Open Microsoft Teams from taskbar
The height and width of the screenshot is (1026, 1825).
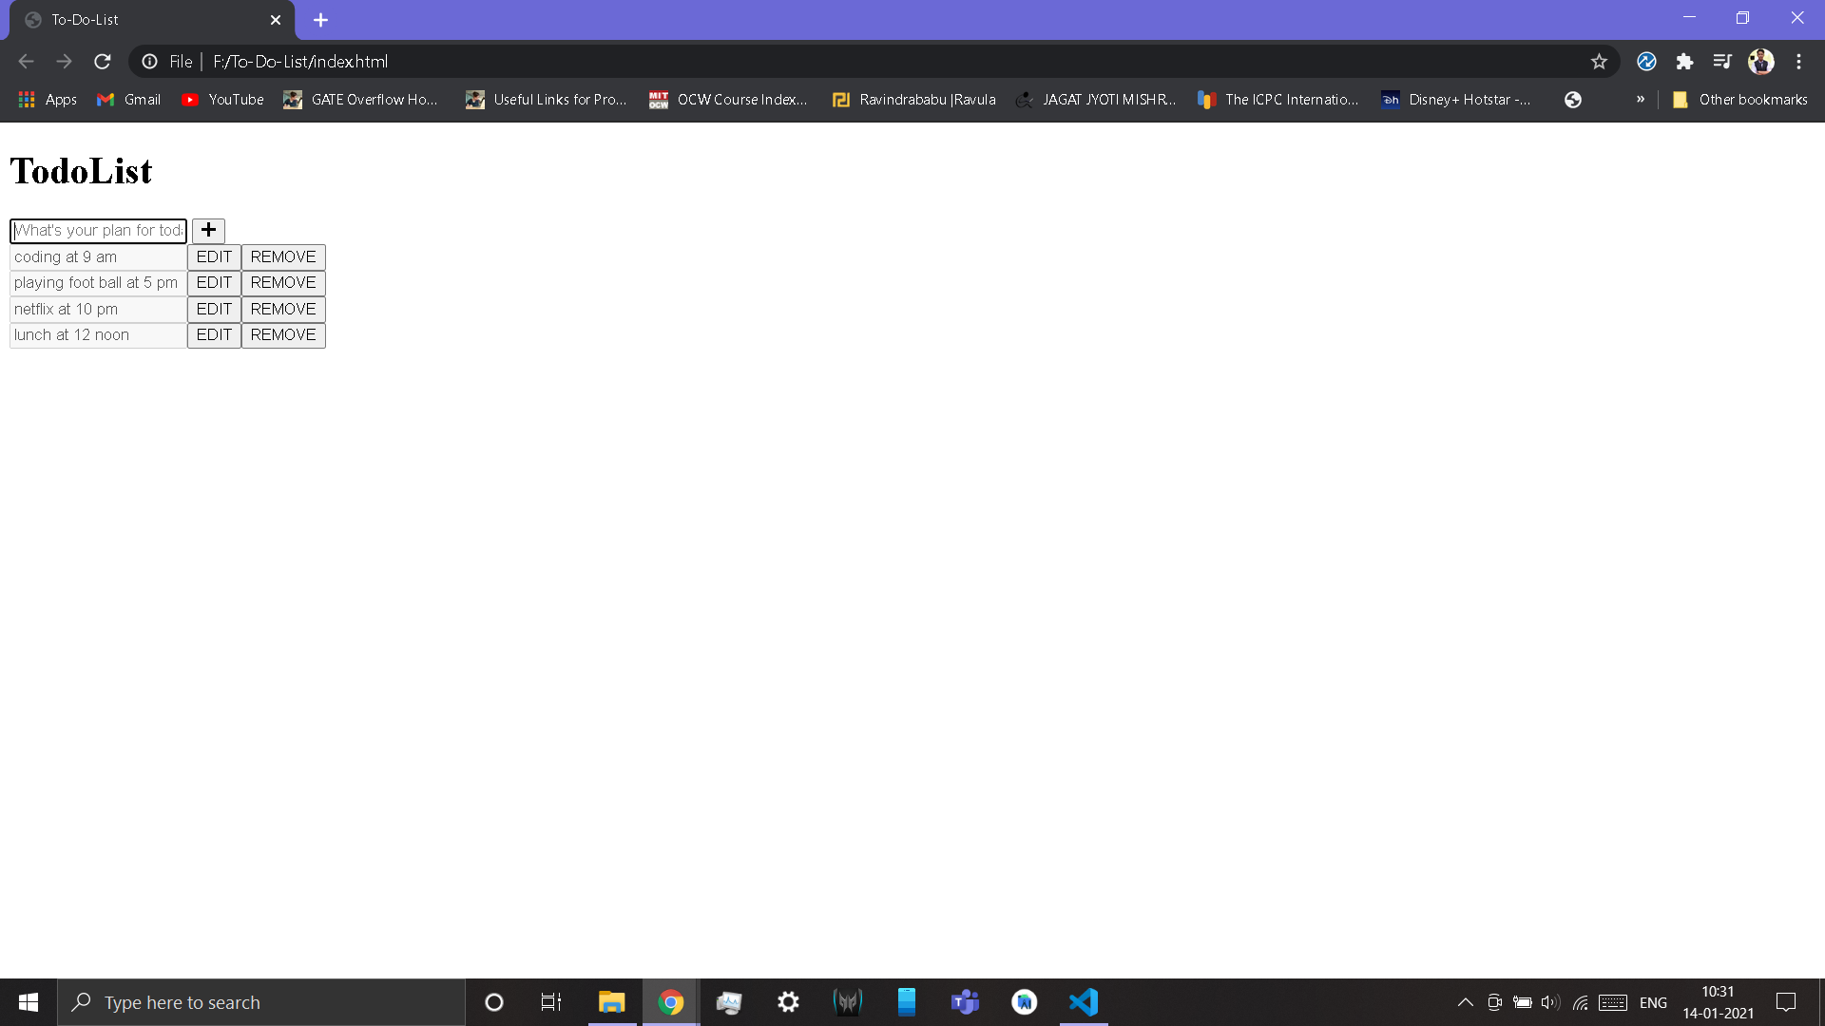[965, 1002]
